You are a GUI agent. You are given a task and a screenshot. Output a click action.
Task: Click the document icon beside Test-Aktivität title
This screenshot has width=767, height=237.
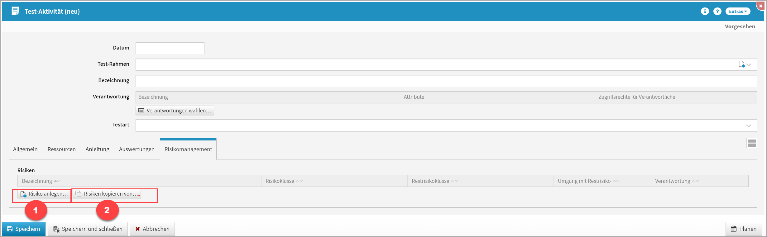click(15, 11)
